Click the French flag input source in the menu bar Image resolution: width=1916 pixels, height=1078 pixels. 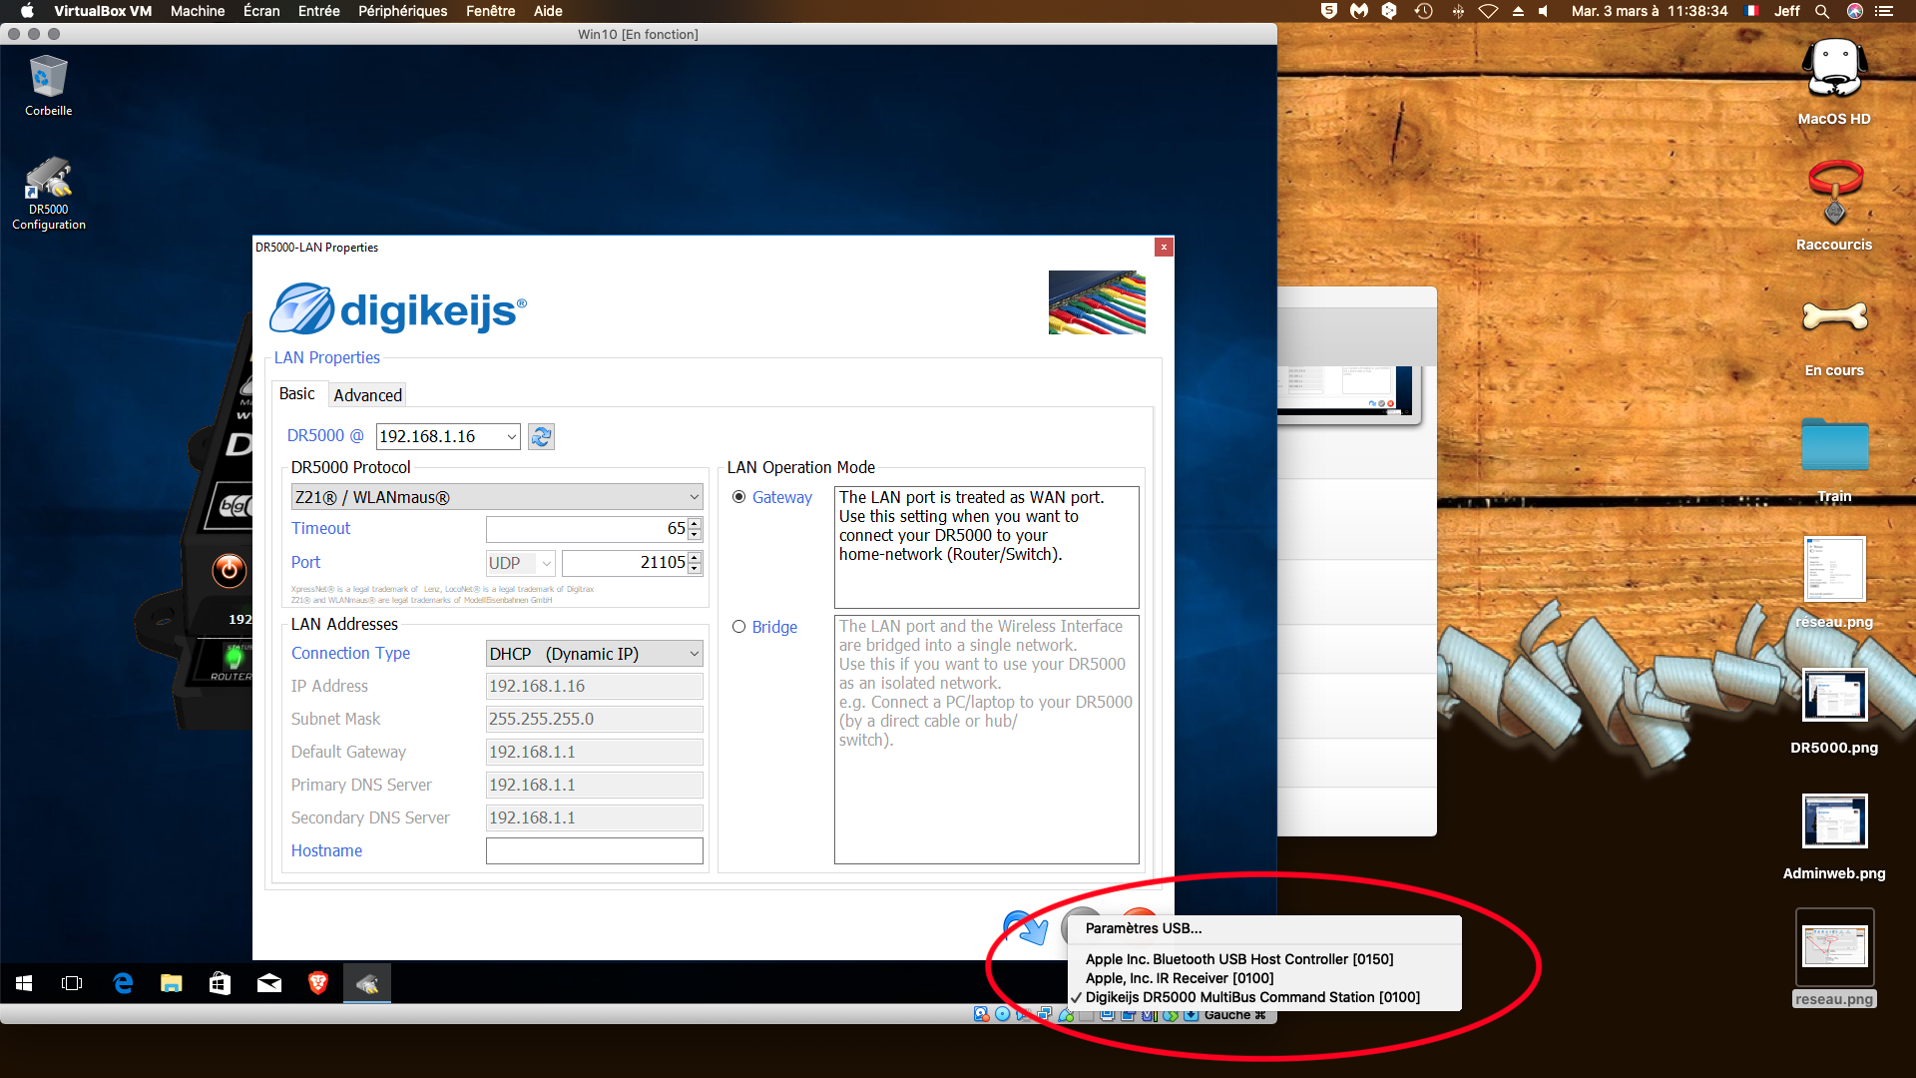(1751, 11)
